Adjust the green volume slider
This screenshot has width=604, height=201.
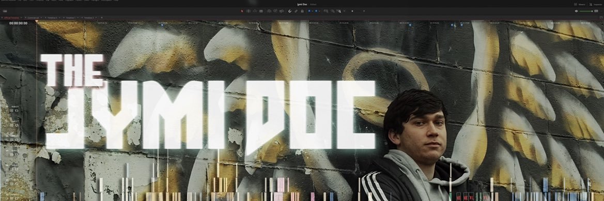pos(586,11)
